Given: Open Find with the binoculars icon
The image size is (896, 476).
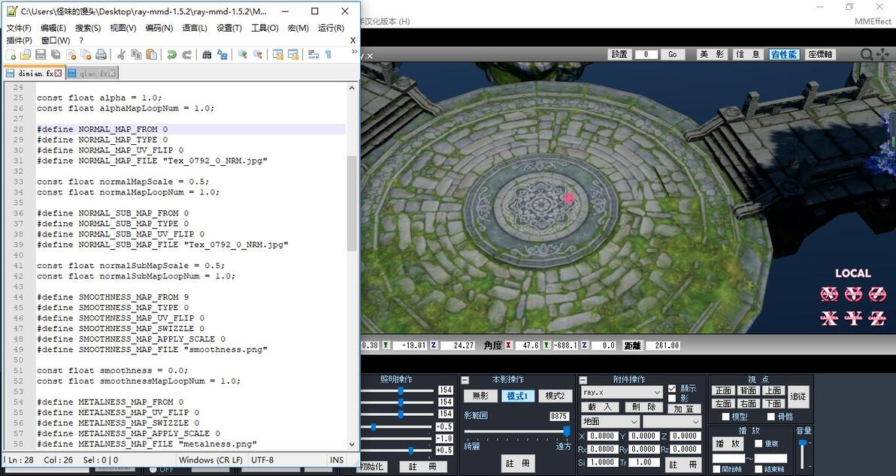Looking at the screenshot, I should (207, 55).
